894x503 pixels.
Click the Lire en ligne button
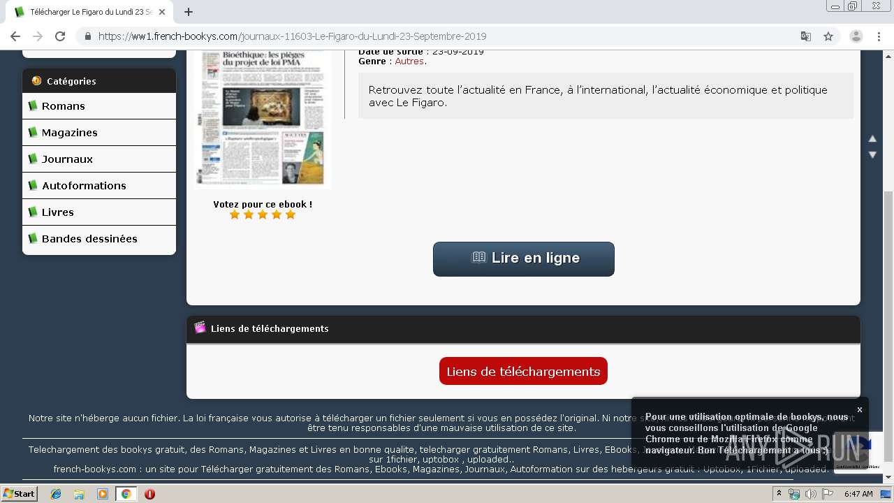[x=524, y=259]
